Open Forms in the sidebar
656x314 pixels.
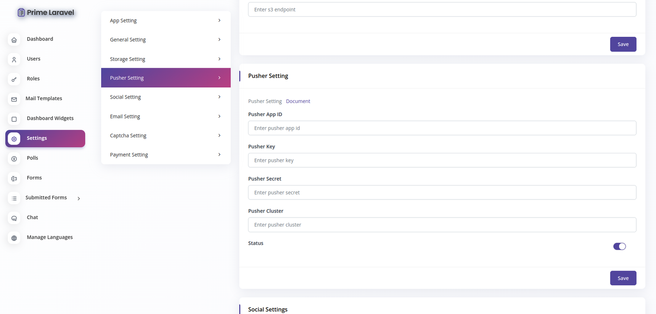[34, 178]
